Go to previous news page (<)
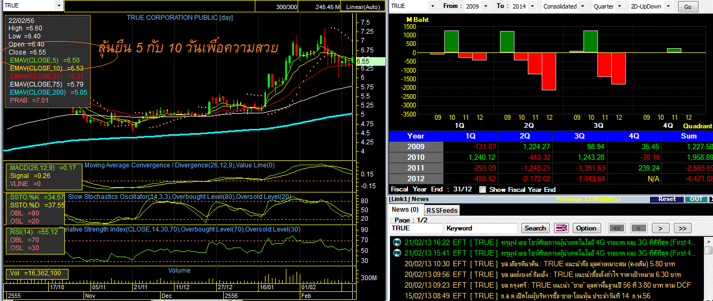Image resolution: width=713 pixels, height=301 pixels. [639, 228]
